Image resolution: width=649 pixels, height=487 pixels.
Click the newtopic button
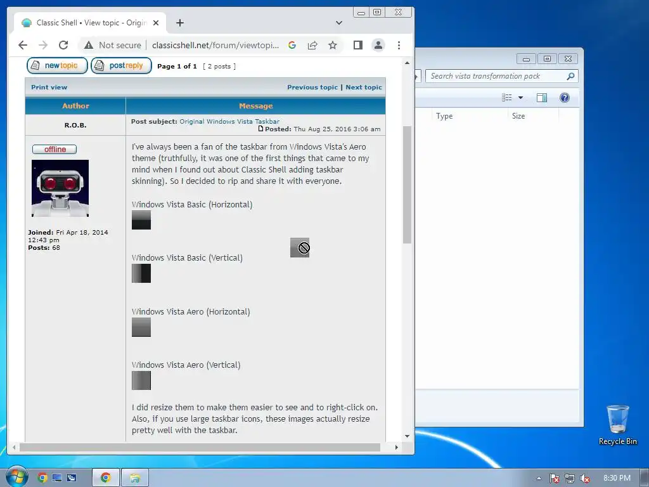point(57,65)
